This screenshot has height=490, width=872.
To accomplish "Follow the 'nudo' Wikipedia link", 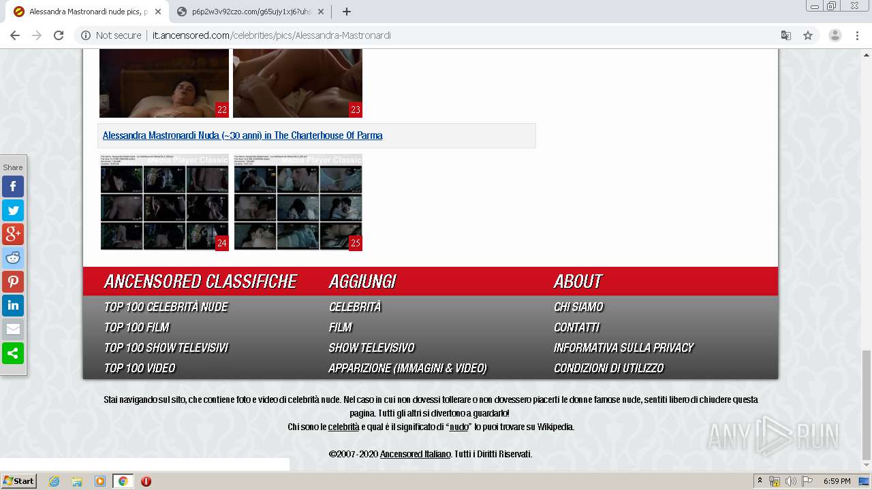I will coord(458,427).
